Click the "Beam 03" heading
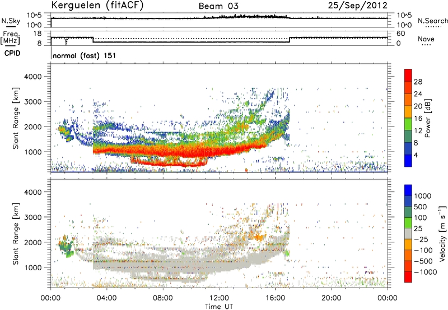The image size is (448, 310). pyautogui.click(x=218, y=6)
